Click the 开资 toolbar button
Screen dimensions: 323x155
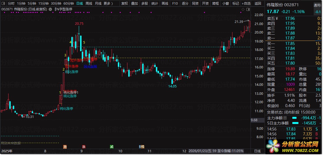click(x=205, y=4)
